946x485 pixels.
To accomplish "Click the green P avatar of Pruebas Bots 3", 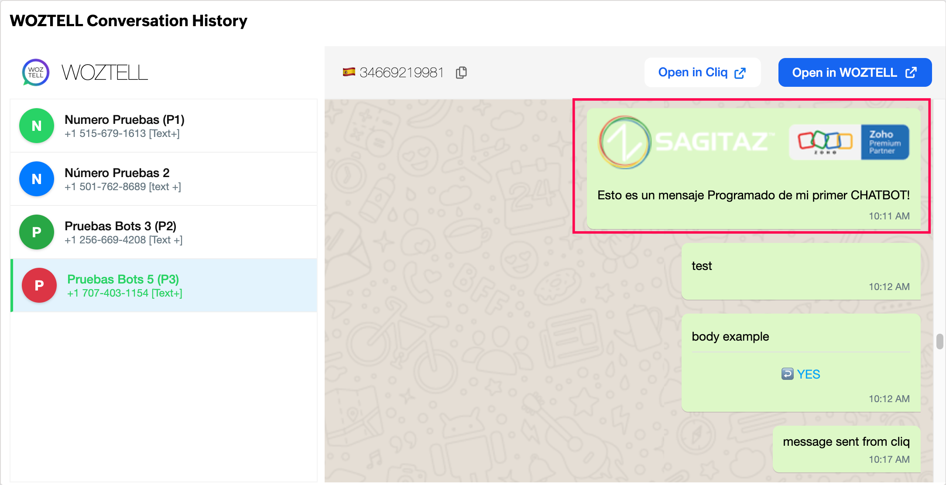I will coord(37,232).
